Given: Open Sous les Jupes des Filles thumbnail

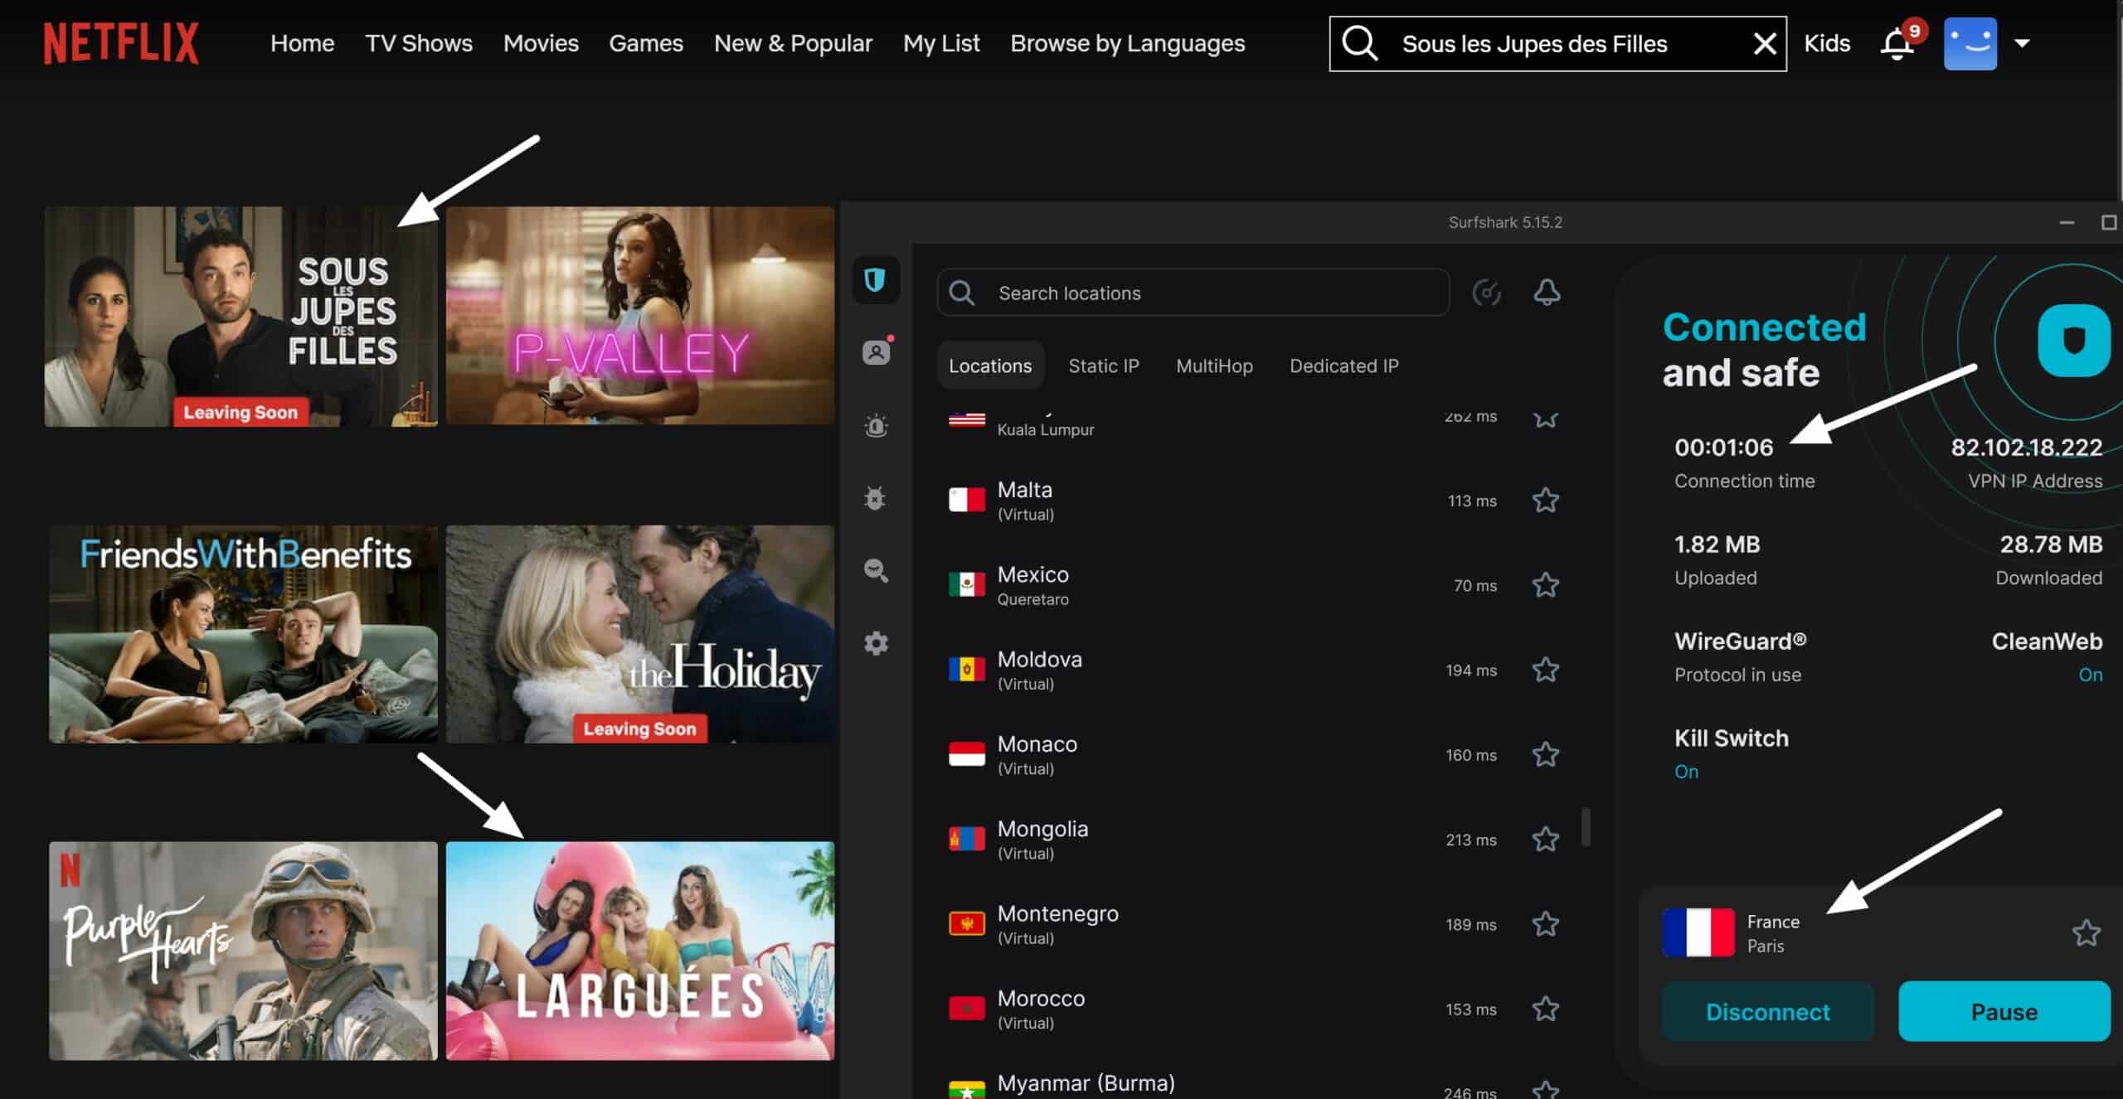Looking at the screenshot, I should pyautogui.click(x=240, y=317).
